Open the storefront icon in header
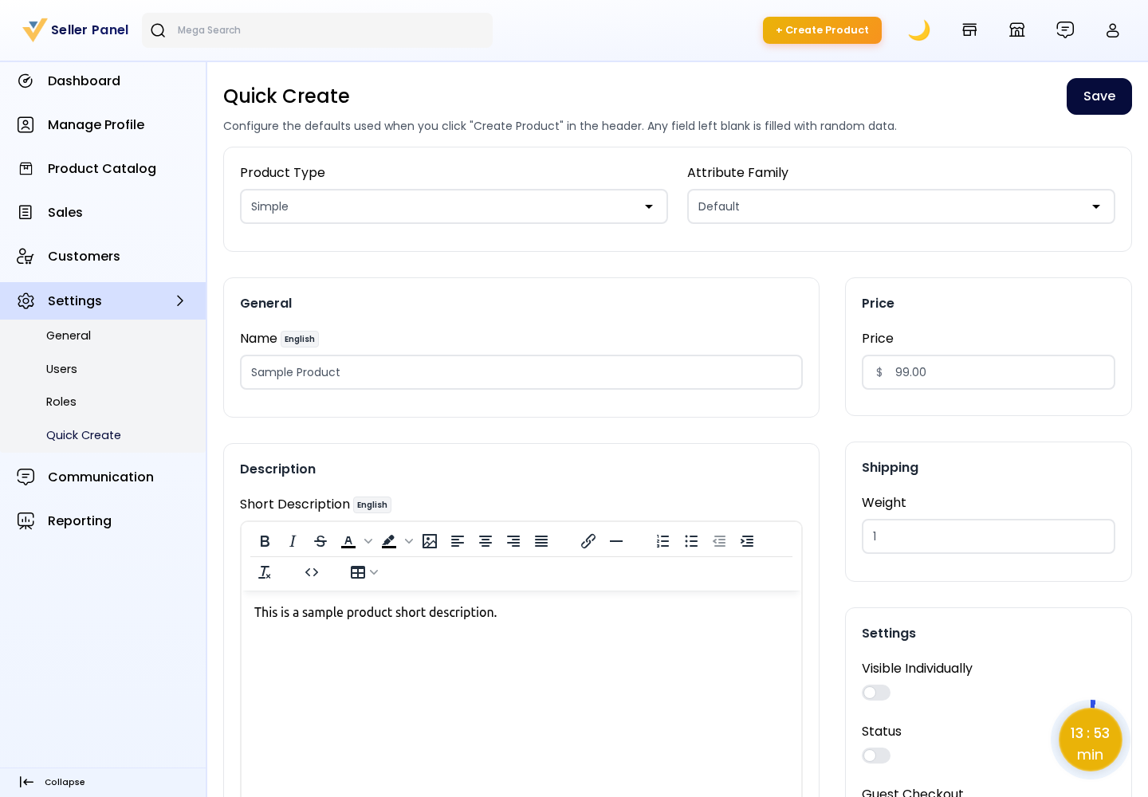The height and width of the screenshot is (797, 1148). click(x=969, y=30)
